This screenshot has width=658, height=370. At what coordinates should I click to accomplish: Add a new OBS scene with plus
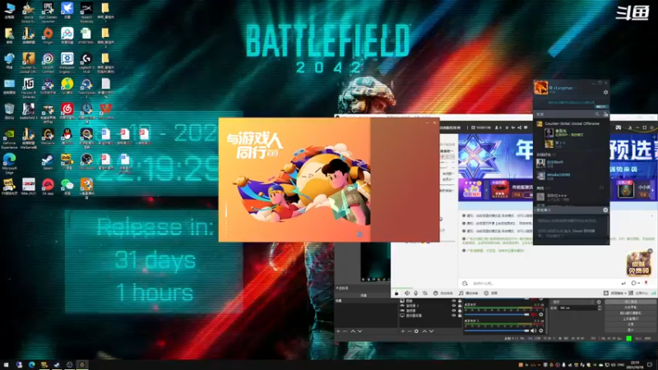[x=338, y=331]
